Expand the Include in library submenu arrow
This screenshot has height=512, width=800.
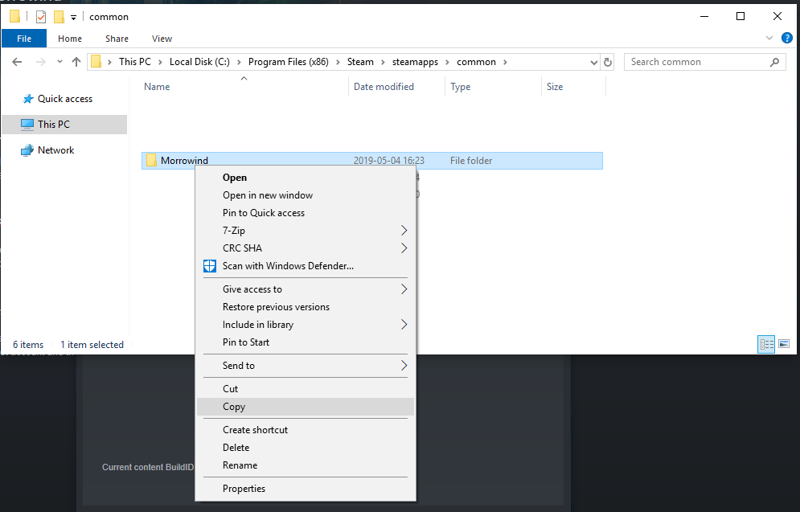coord(404,325)
